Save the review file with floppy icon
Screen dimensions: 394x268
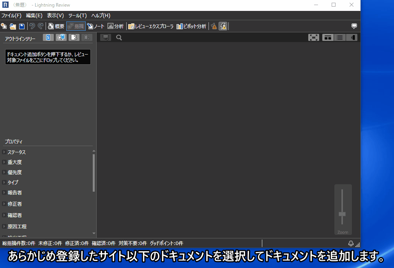22,26
